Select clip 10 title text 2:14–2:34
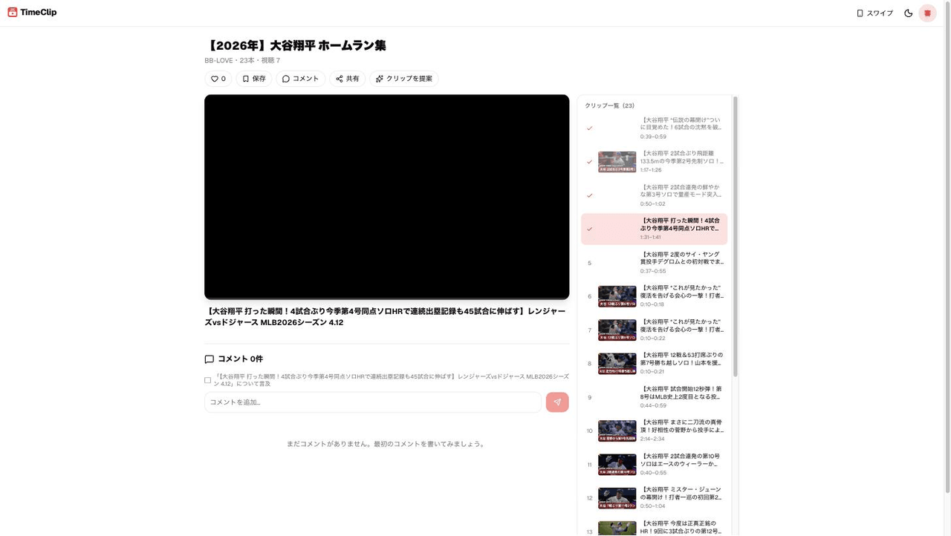951x536 pixels. click(682, 426)
